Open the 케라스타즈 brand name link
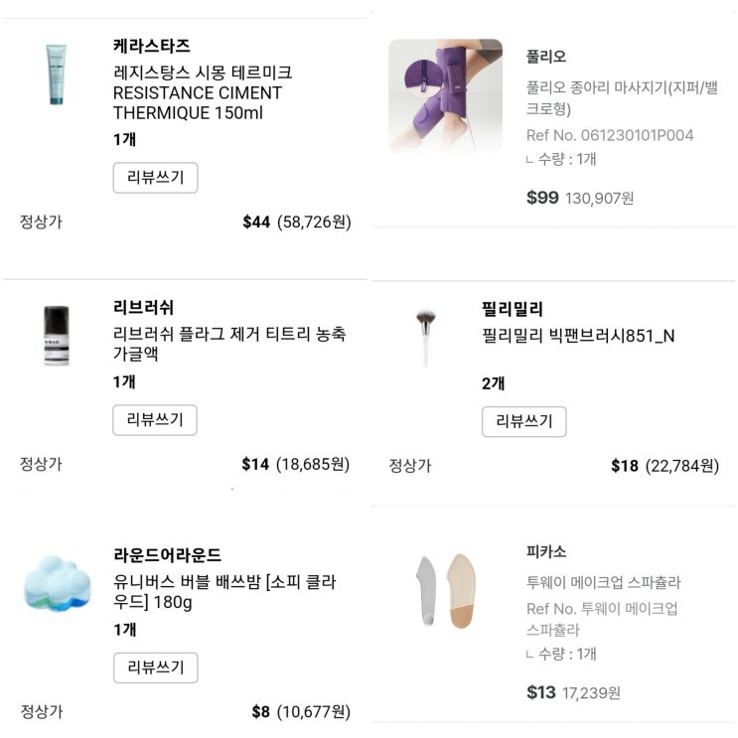 tap(152, 46)
